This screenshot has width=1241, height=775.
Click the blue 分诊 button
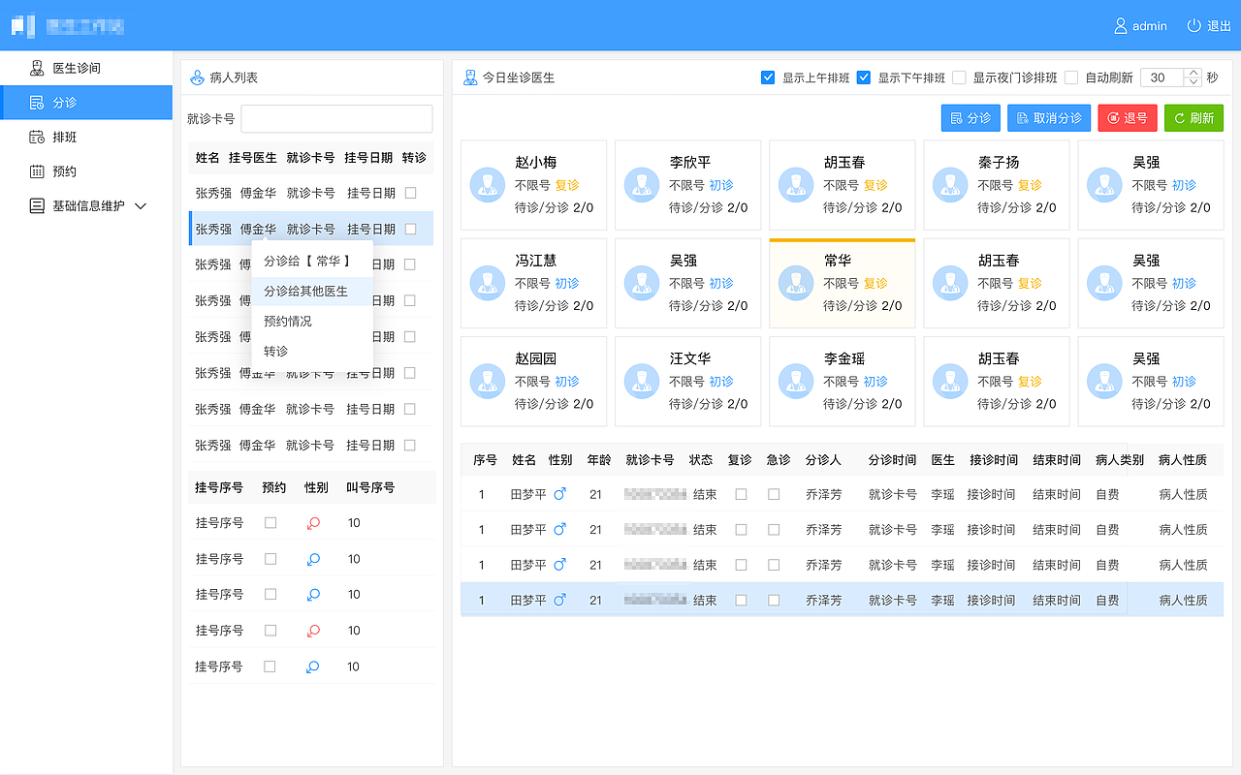[971, 118]
